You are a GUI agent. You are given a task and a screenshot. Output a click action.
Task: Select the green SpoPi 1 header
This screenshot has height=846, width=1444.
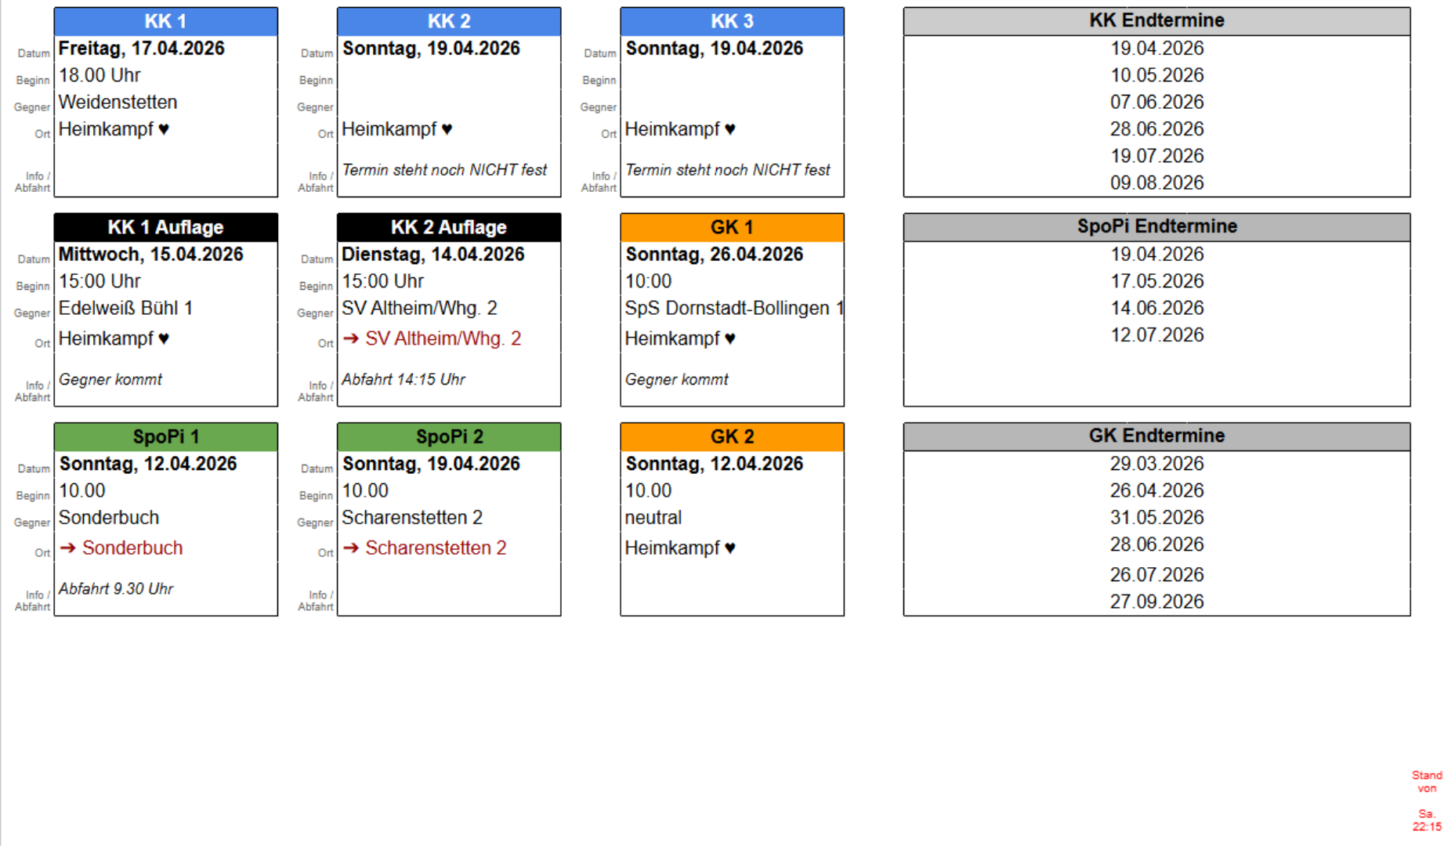[165, 436]
